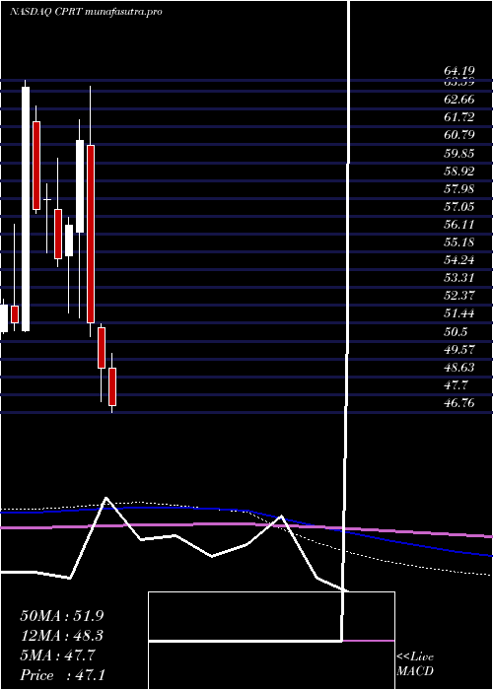Click the 57.98 price axis label

point(458,189)
